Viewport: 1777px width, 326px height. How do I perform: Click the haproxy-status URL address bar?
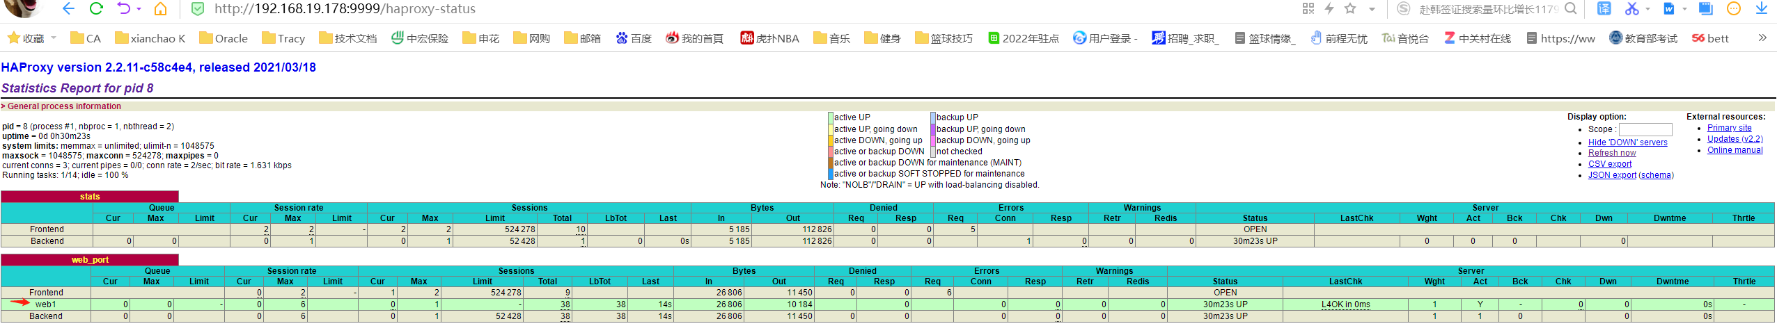[x=345, y=9]
